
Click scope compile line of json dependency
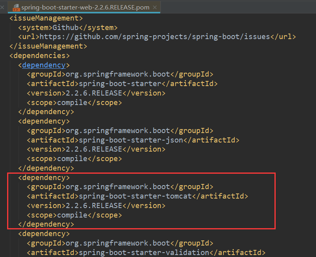[74, 159]
